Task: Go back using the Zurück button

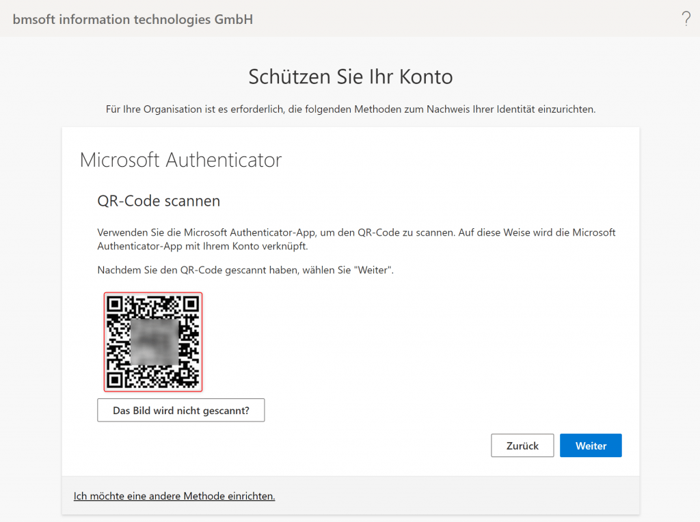Action: coord(522,445)
